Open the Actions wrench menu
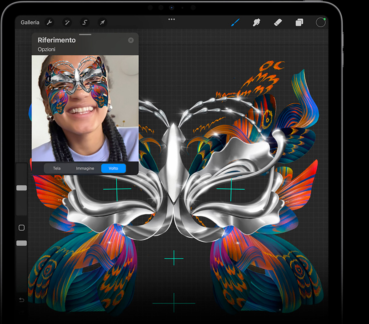 pos(49,22)
